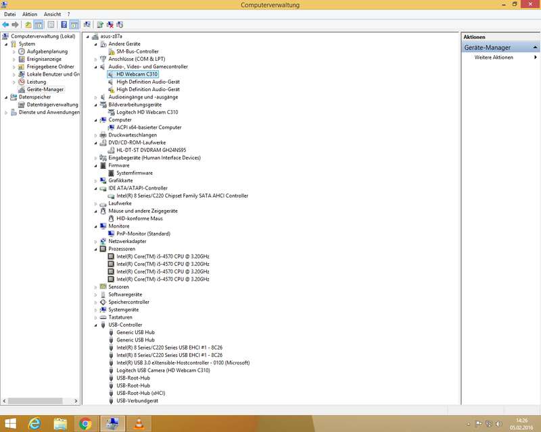This screenshot has width=541, height=432.
Task: Click the help icon in toolbar
Action: [x=63, y=24]
